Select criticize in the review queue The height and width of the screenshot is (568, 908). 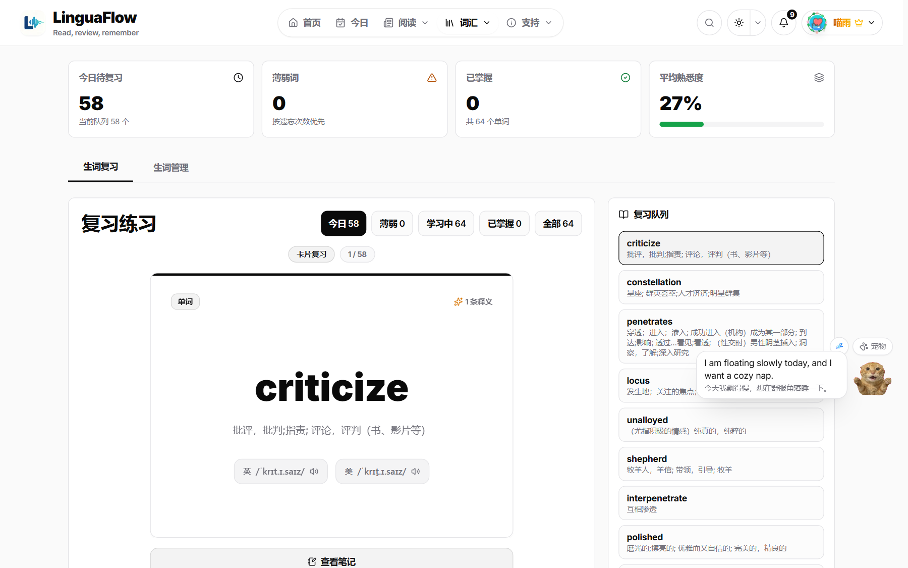coord(721,248)
